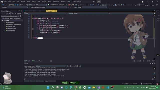Open Windows Start menu

point(48,87)
